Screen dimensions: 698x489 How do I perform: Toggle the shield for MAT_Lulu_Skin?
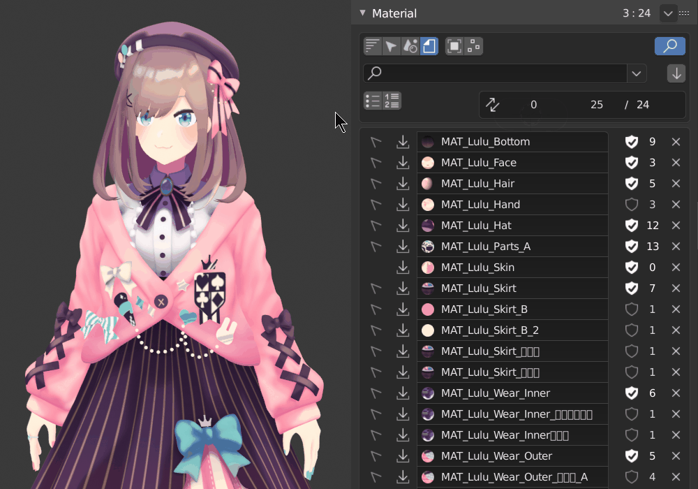tap(632, 268)
